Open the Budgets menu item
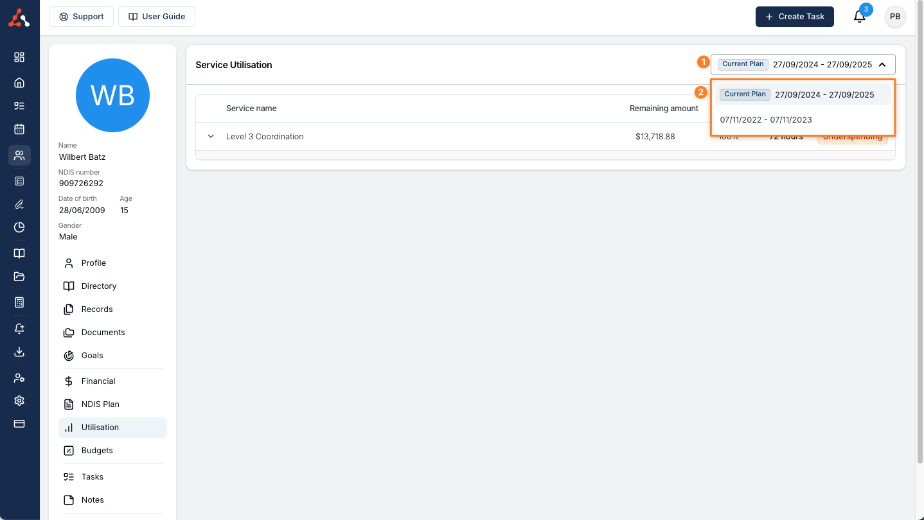924x520 pixels. pos(97,451)
